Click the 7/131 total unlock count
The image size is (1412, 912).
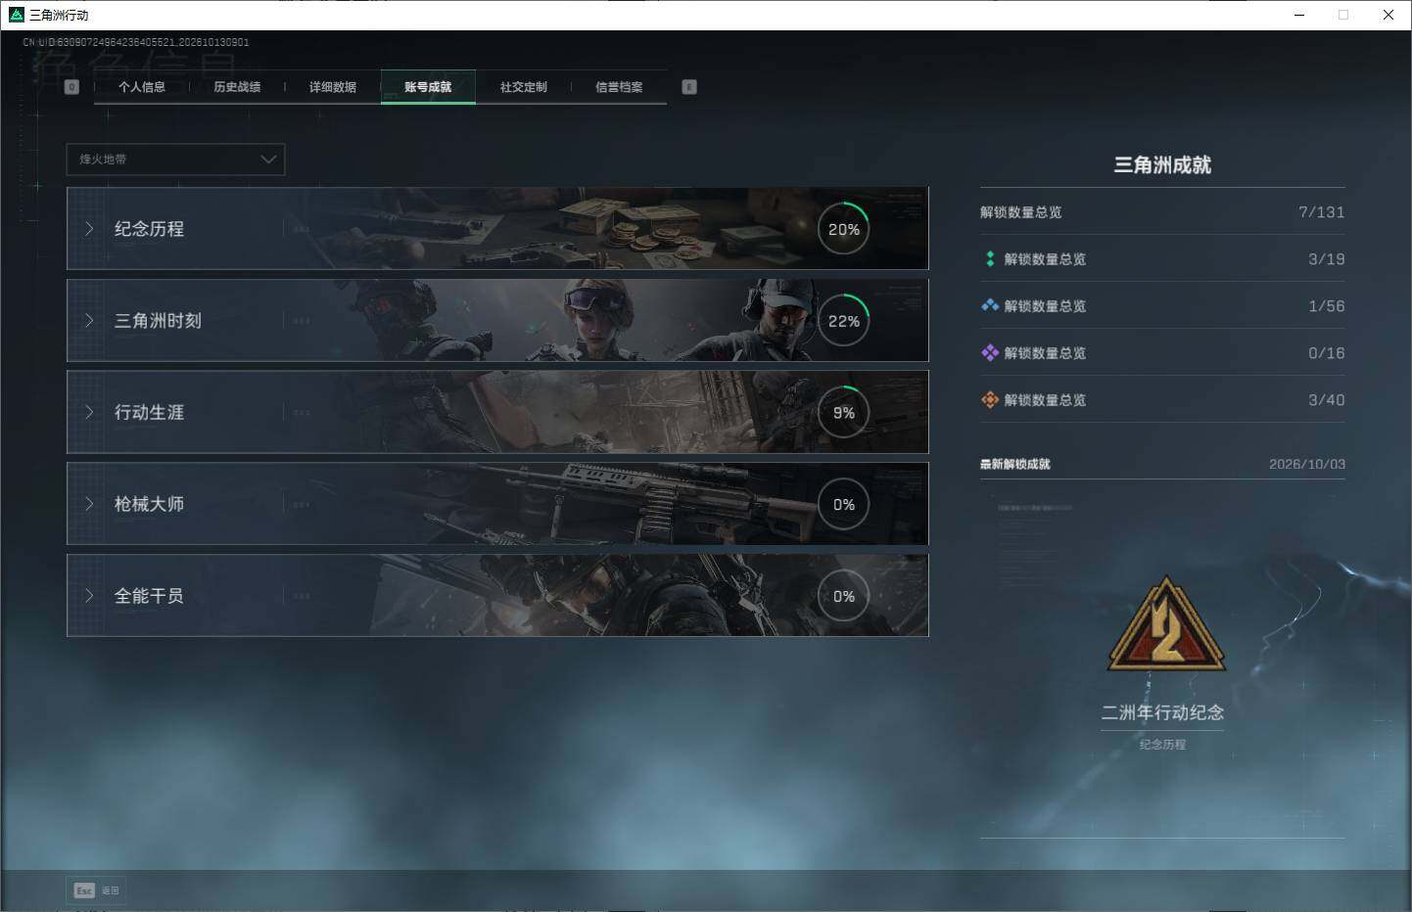click(1321, 212)
